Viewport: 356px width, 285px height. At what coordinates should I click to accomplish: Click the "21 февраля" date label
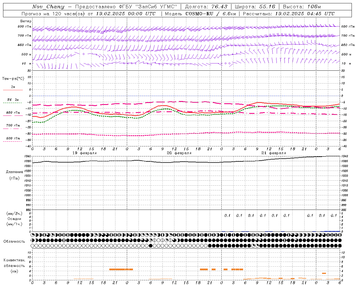(x=274, y=153)
